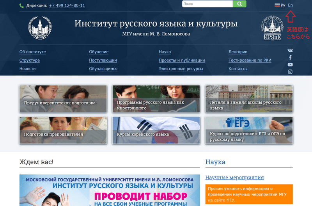312x206 pixels.
Task: Click the ПРОВОДИТ НАБОР admission banner
Action: pyautogui.click(x=110, y=190)
